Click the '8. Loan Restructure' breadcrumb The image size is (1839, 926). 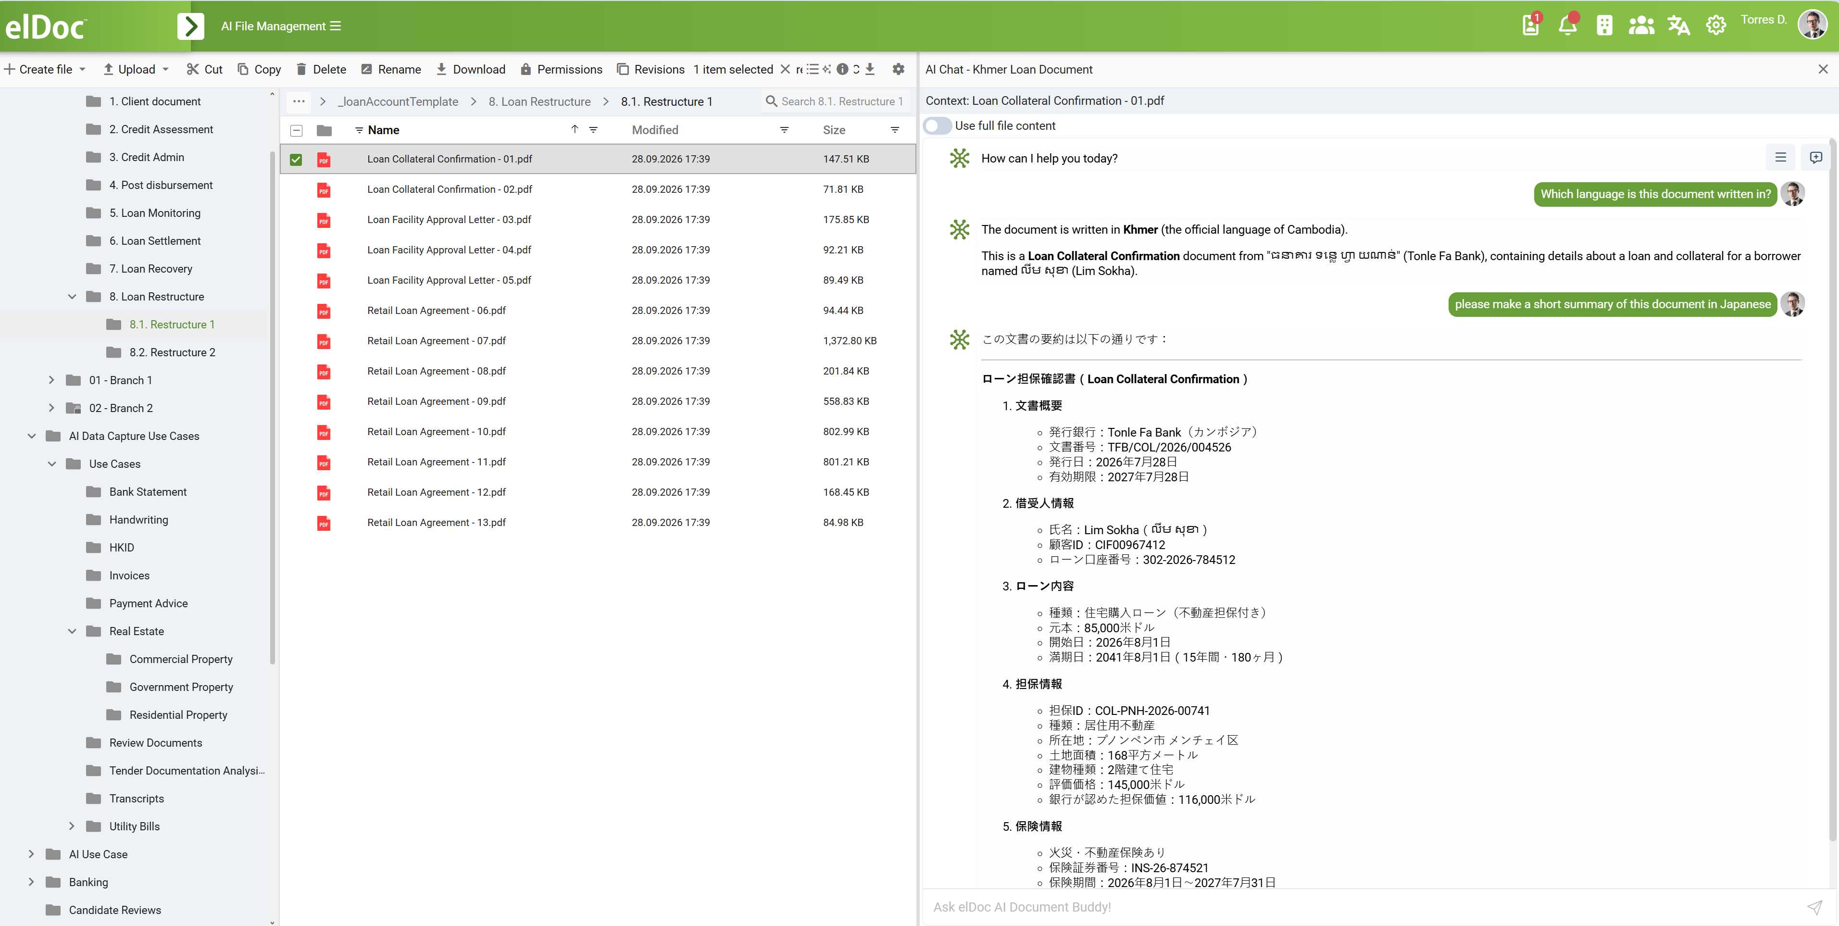(x=539, y=101)
